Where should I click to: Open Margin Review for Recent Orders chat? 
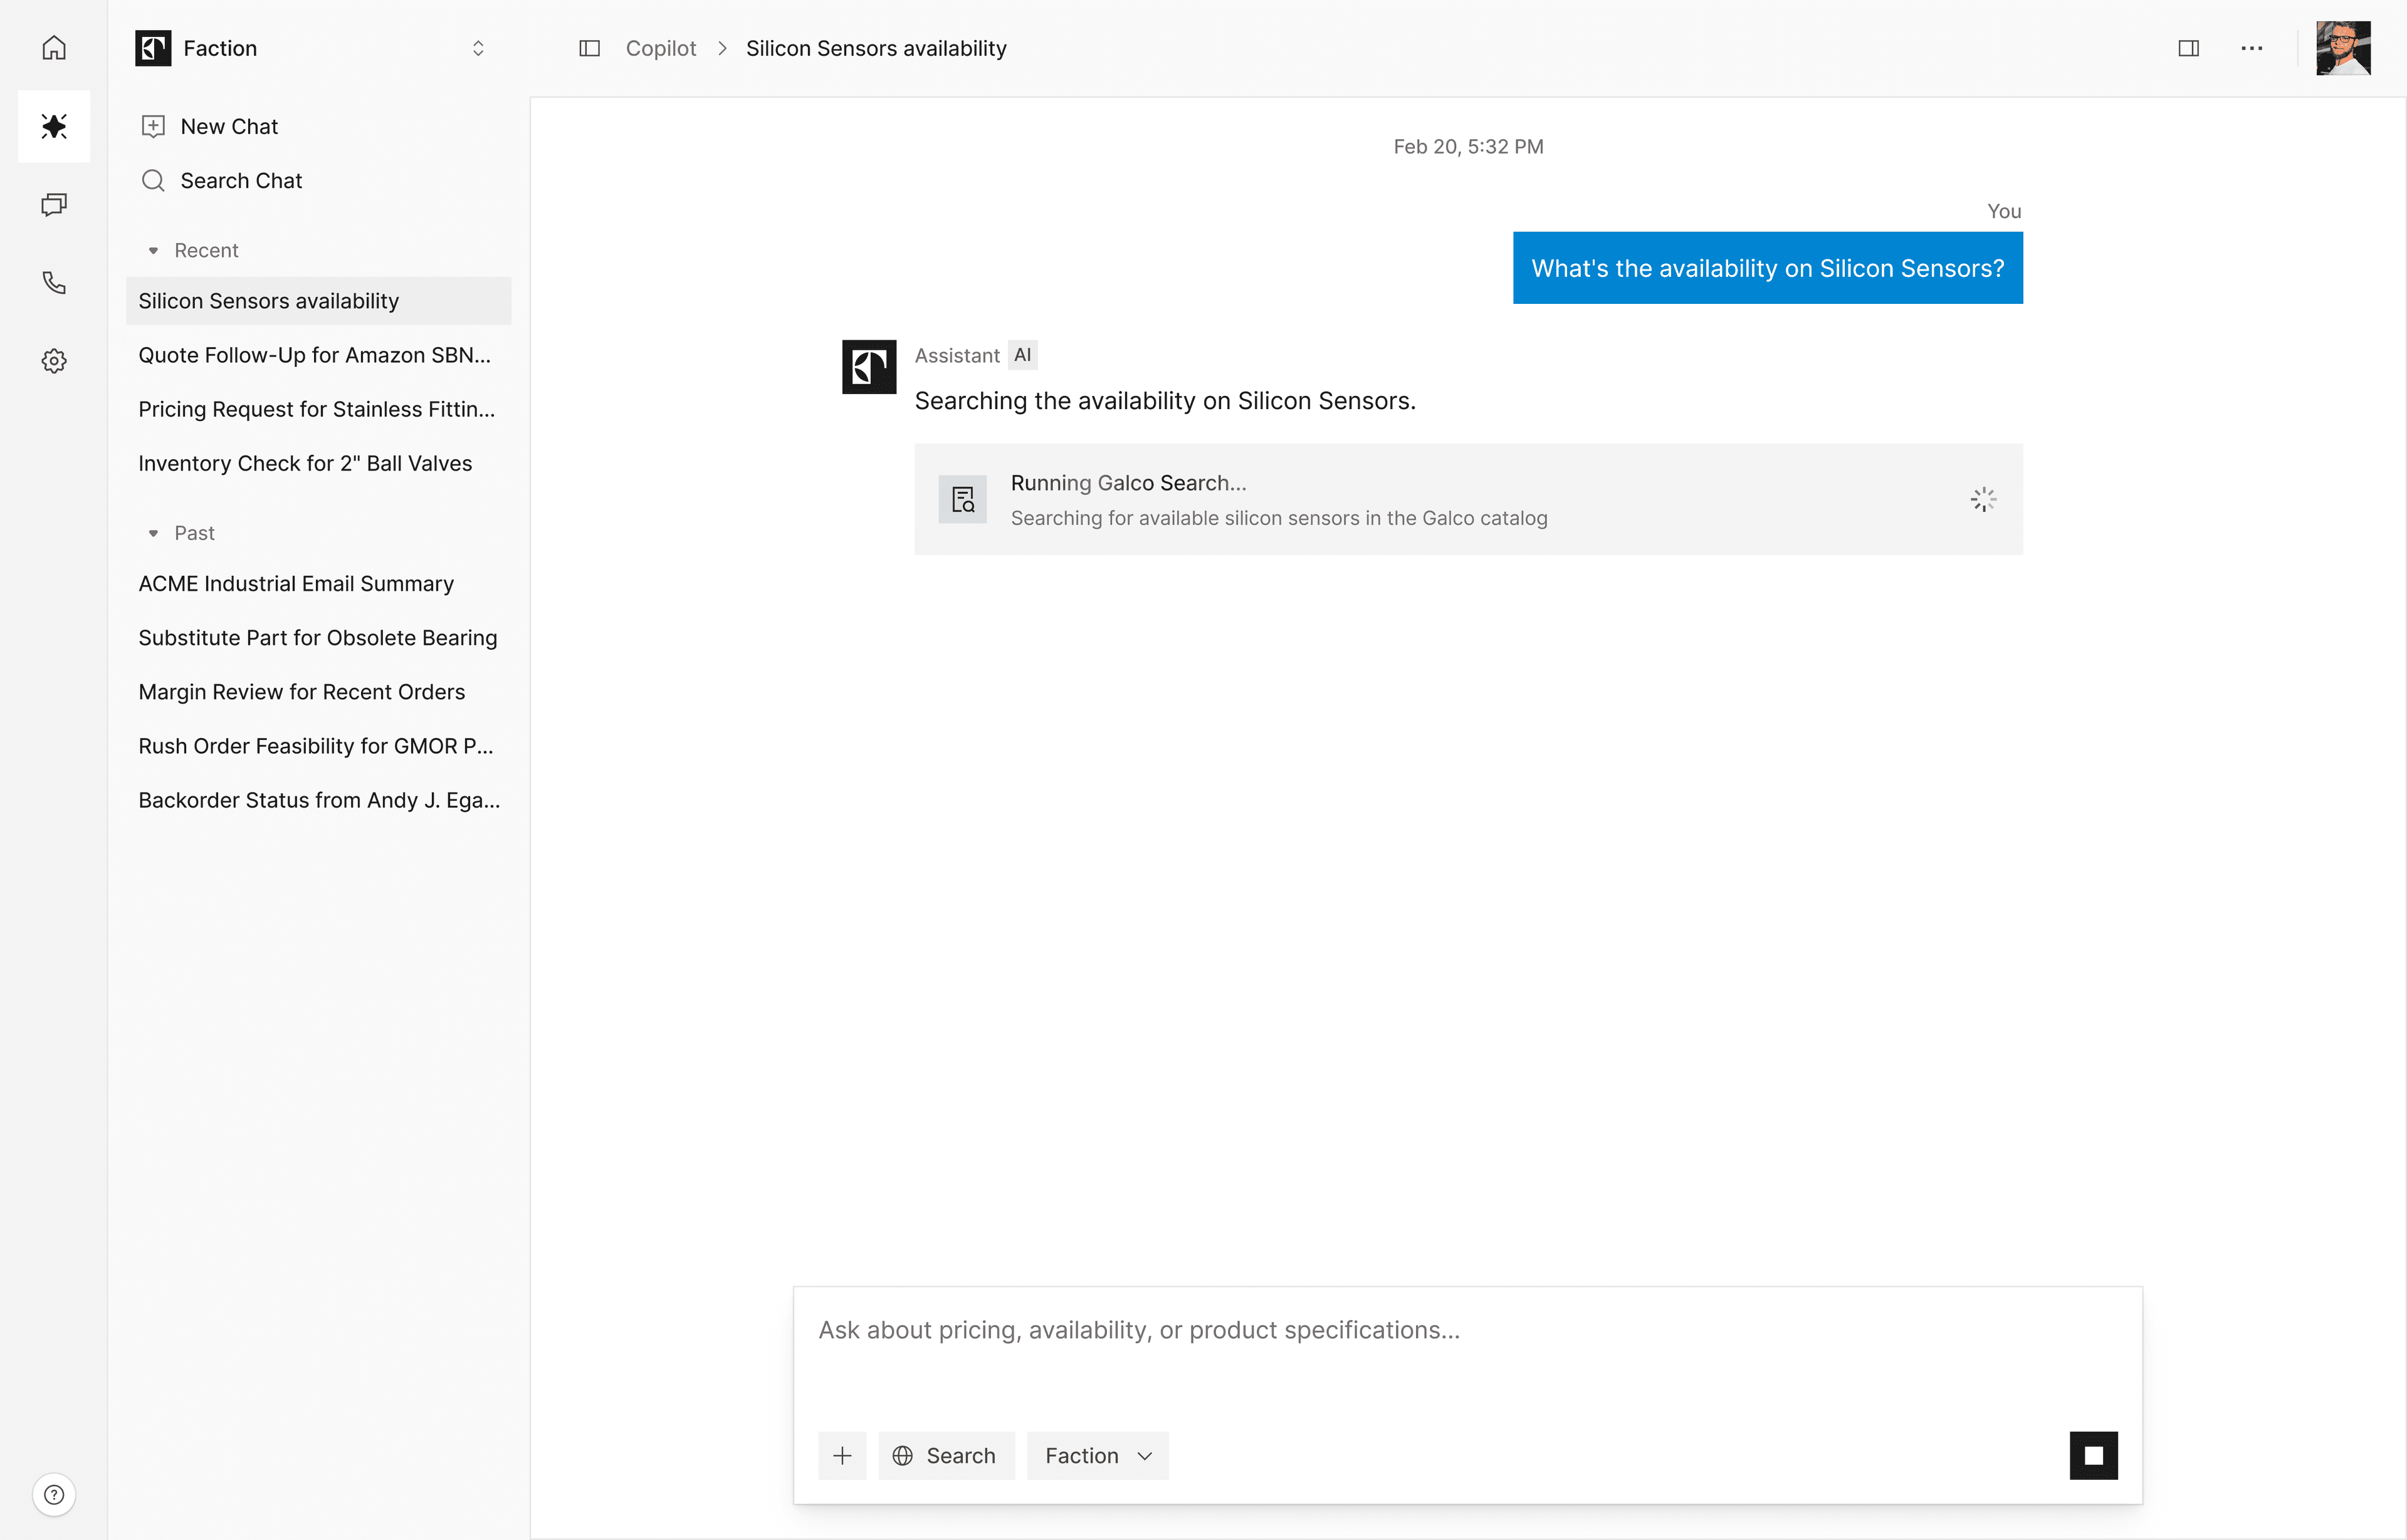tap(318, 692)
